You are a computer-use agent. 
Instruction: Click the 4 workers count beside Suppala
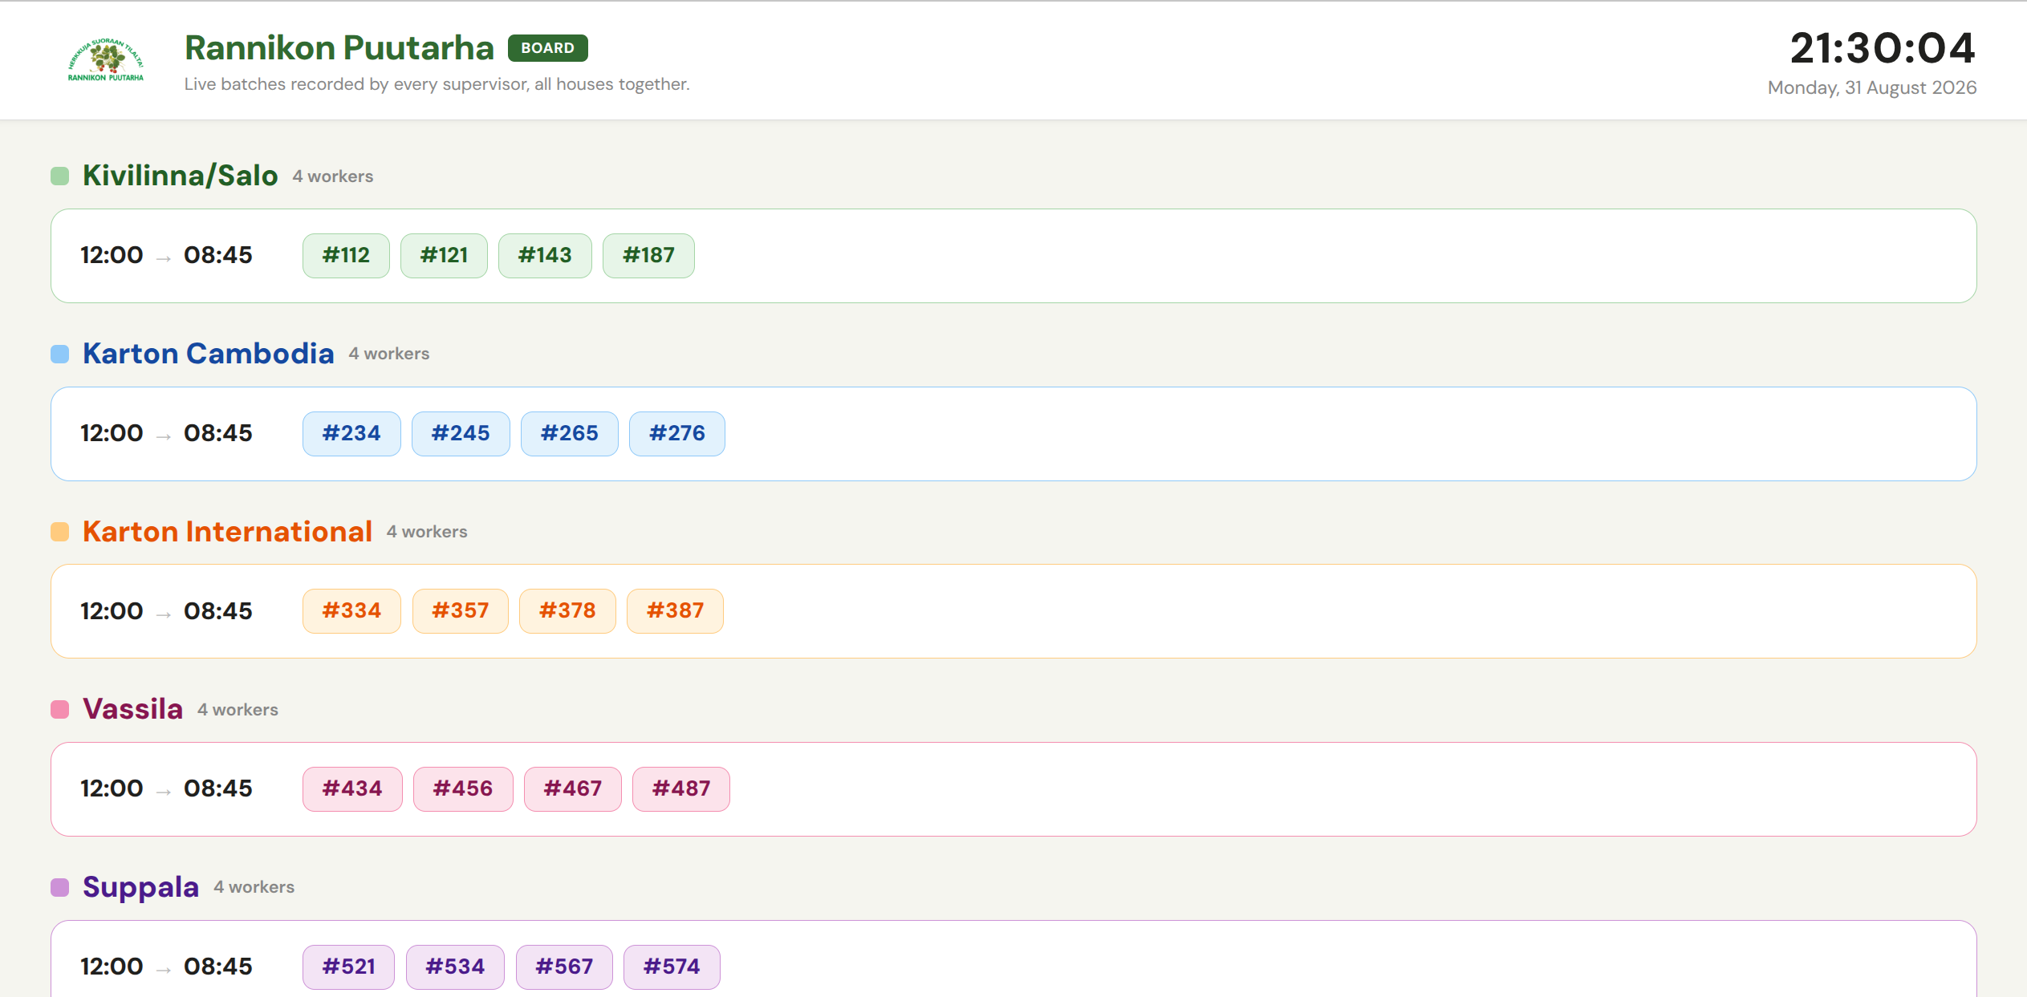pos(254,887)
